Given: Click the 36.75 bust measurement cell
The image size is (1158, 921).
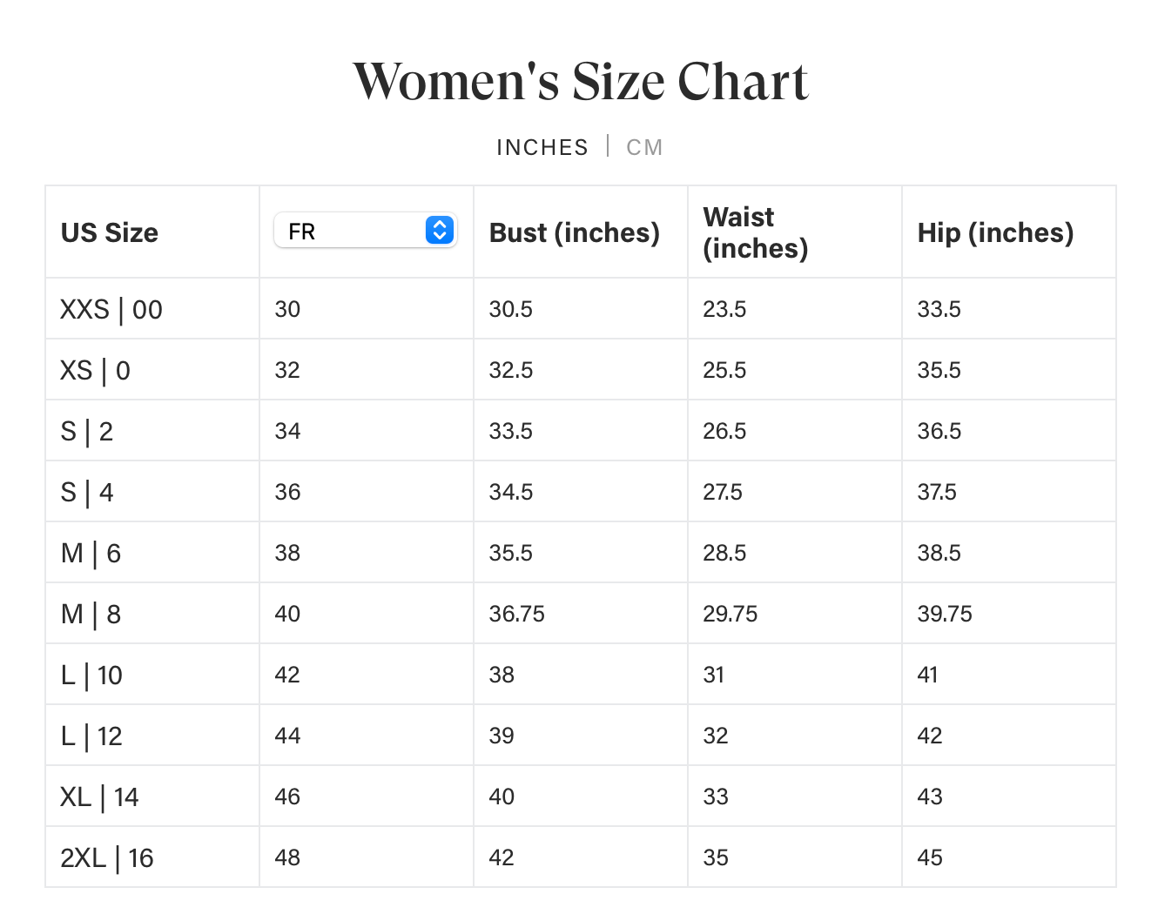Looking at the screenshot, I should point(517,615).
